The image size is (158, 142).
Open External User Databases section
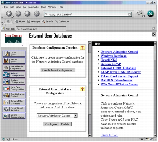[x=14, y=102]
